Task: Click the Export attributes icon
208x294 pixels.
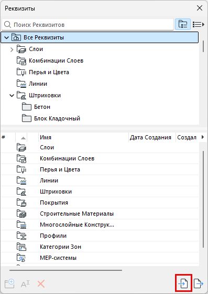Action: click(x=199, y=283)
